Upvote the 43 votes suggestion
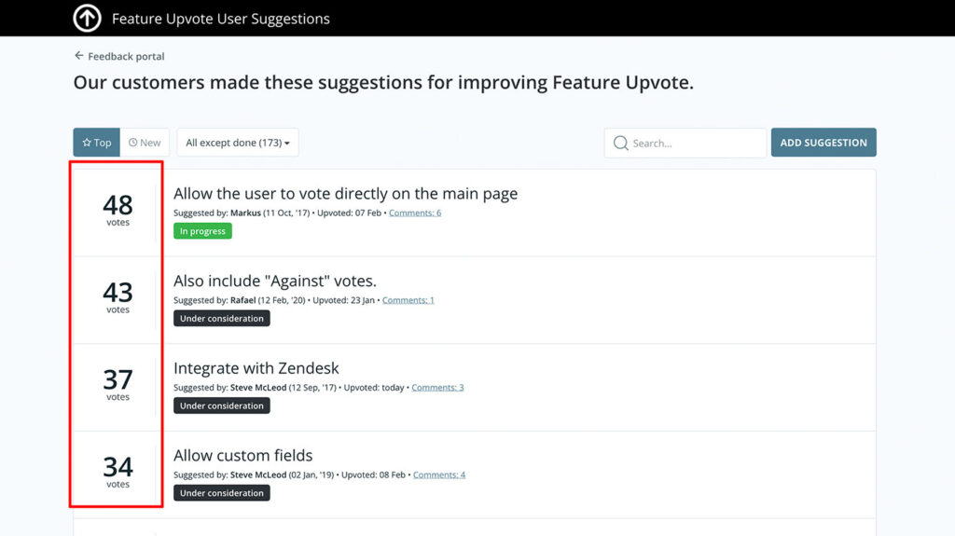 click(118, 298)
